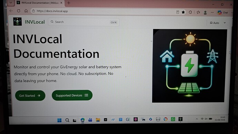This screenshot has width=238, height=134.
Task: Close the INVLocal Documentation tab
Action: [61, 3]
